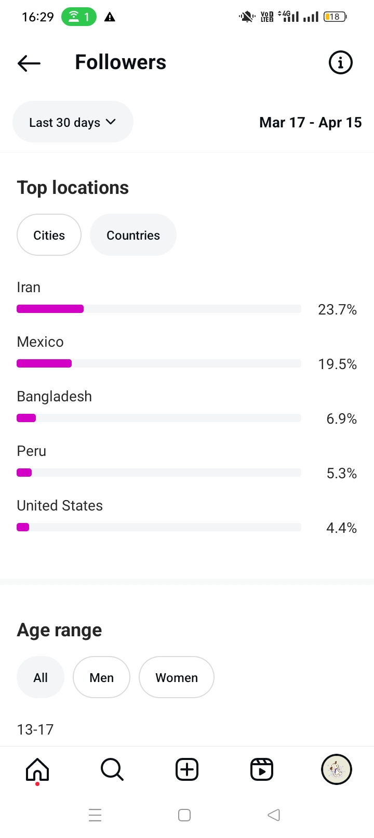The width and height of the screenshot is (374, 838).
Task: Tap the Iran percentage bar
Action: click(x=158, y=309)
